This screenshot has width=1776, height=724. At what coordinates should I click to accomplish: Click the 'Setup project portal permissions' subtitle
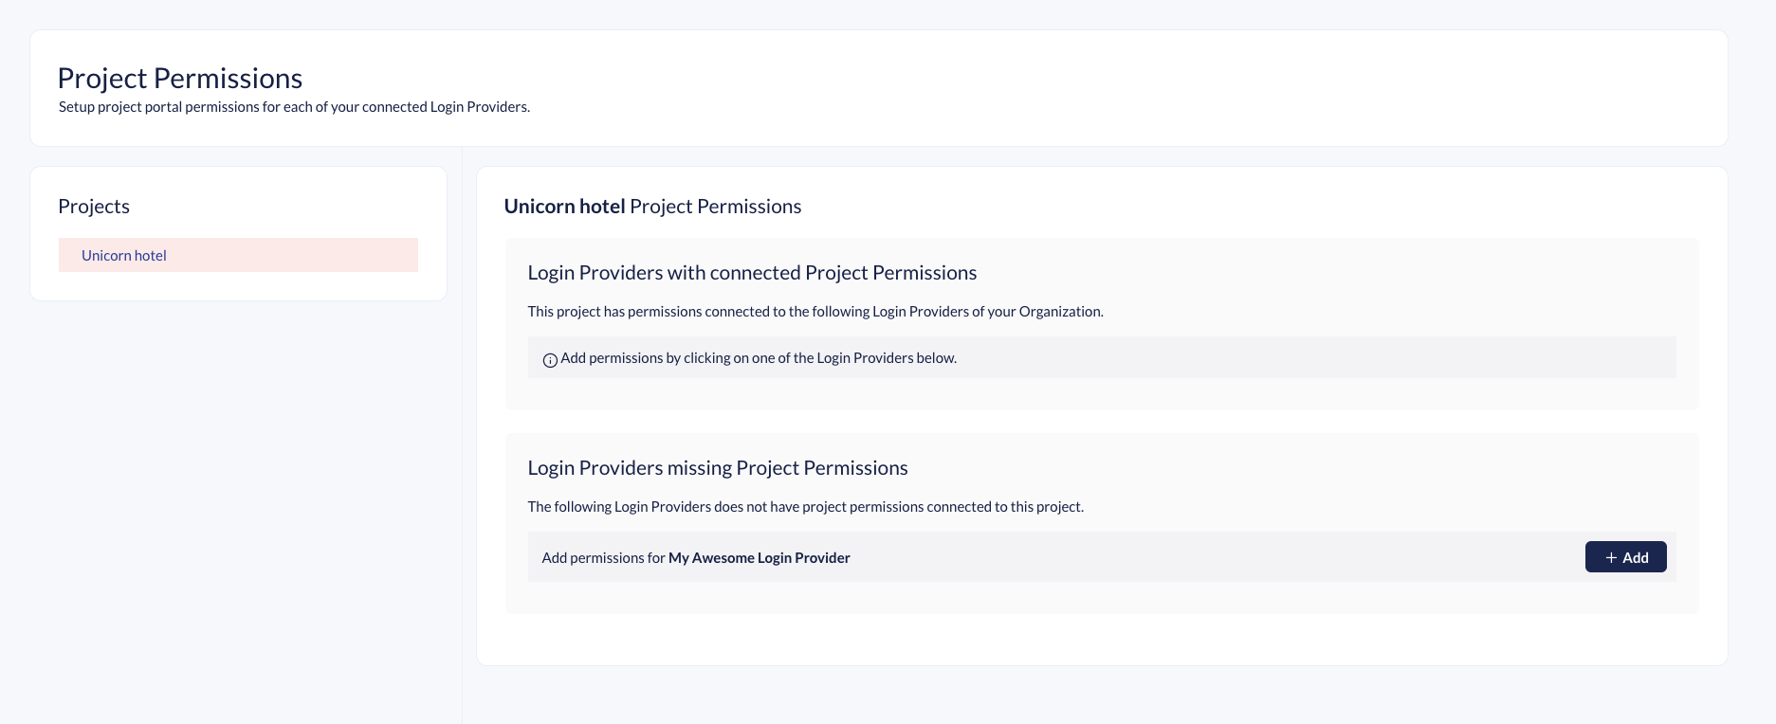[294, 107]
